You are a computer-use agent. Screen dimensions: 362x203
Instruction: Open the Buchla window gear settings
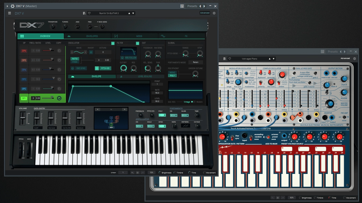coord(355,58)
